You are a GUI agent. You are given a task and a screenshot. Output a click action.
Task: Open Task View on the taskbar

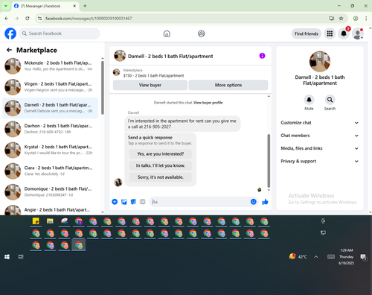21,257
